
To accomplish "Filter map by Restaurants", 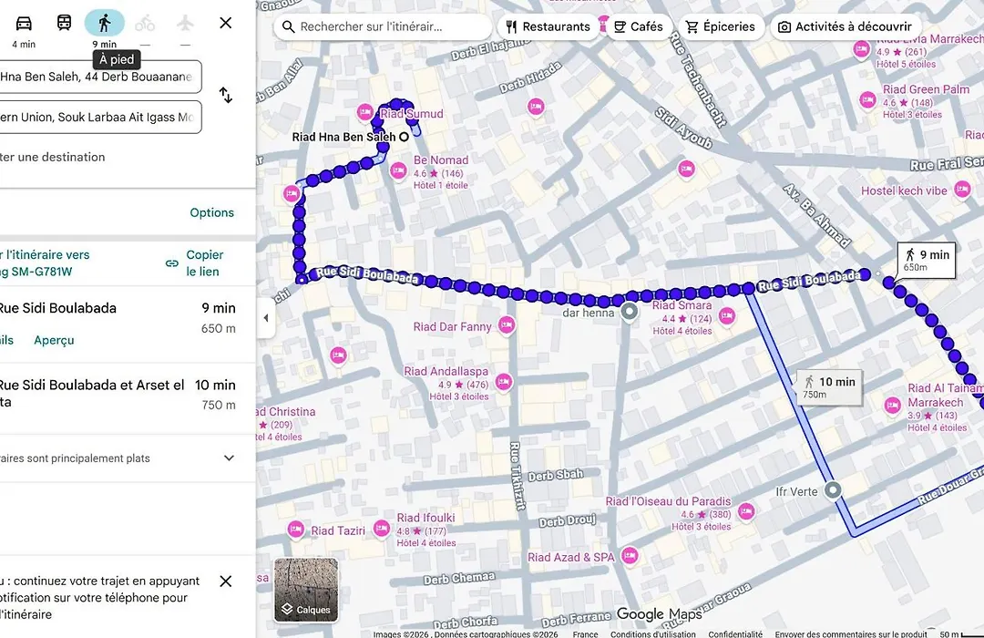I will [548, 27].
